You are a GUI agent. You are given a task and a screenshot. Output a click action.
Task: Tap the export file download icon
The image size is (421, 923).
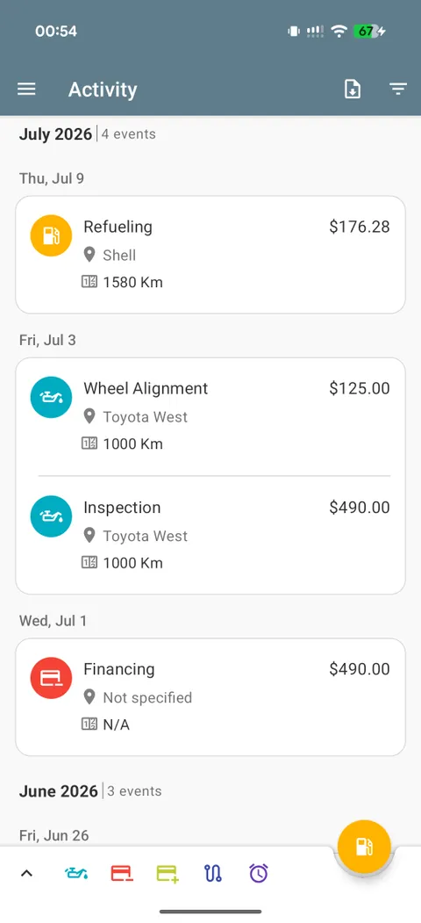[353, 89]
